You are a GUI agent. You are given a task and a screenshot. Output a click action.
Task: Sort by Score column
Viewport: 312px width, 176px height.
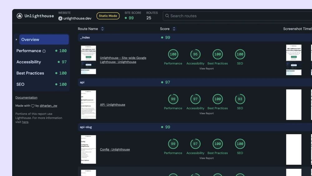174,29
